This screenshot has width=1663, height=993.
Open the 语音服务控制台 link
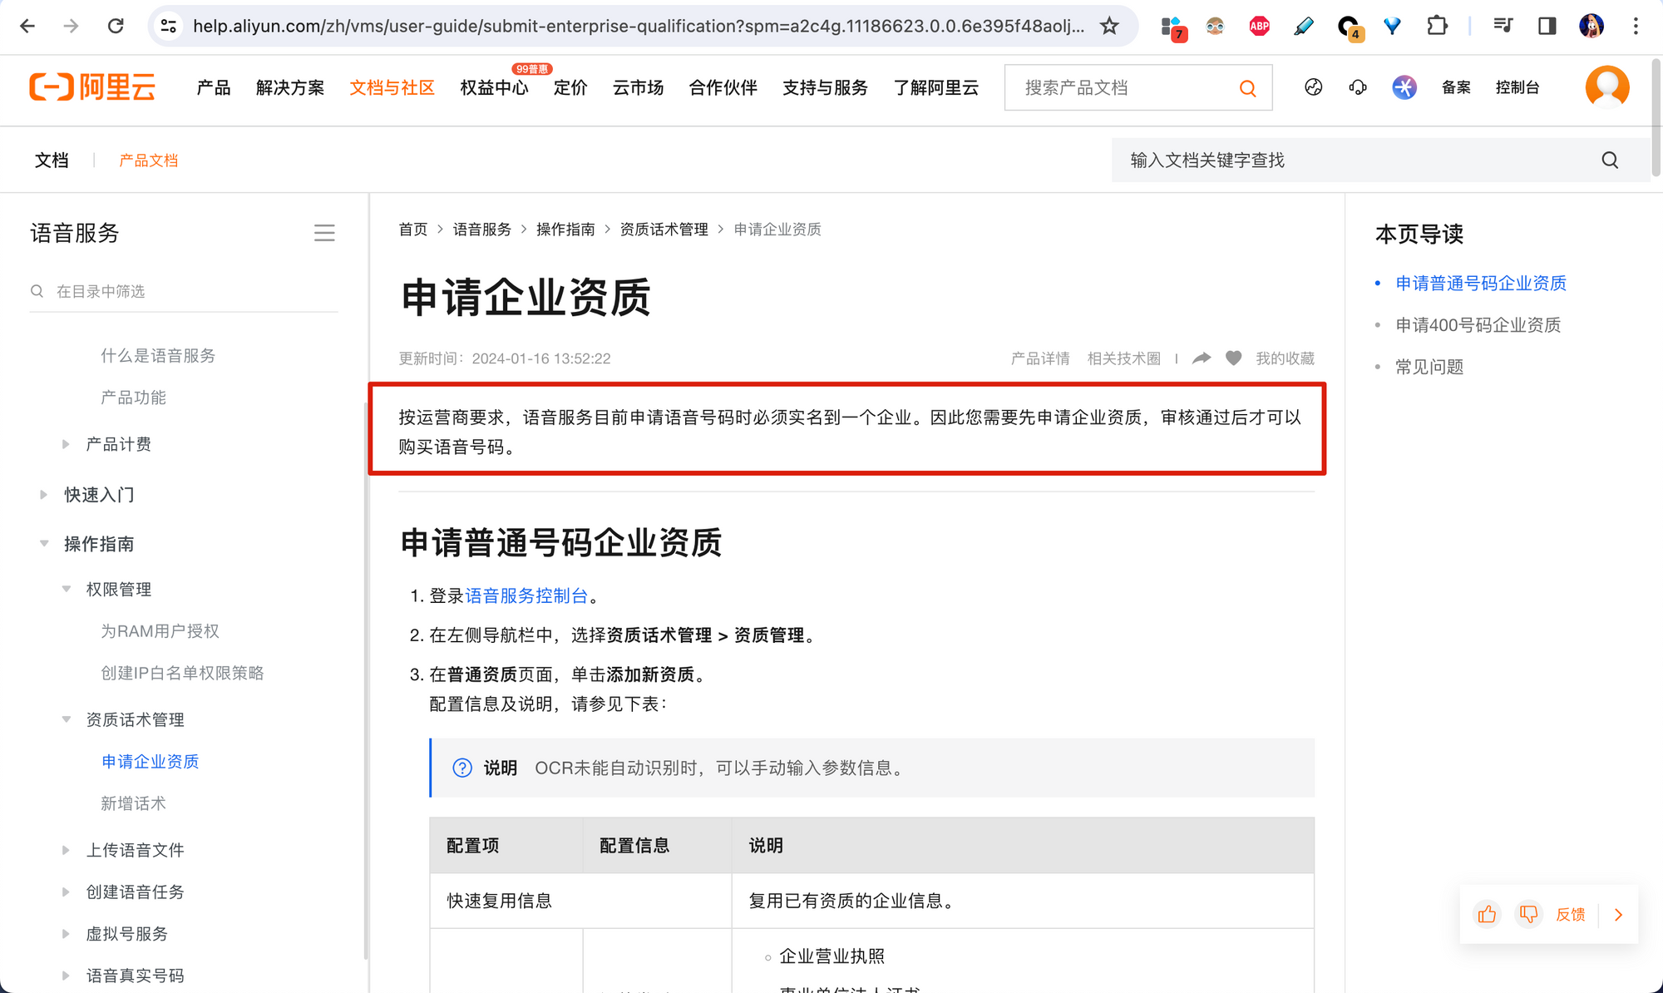pos(526,596)
